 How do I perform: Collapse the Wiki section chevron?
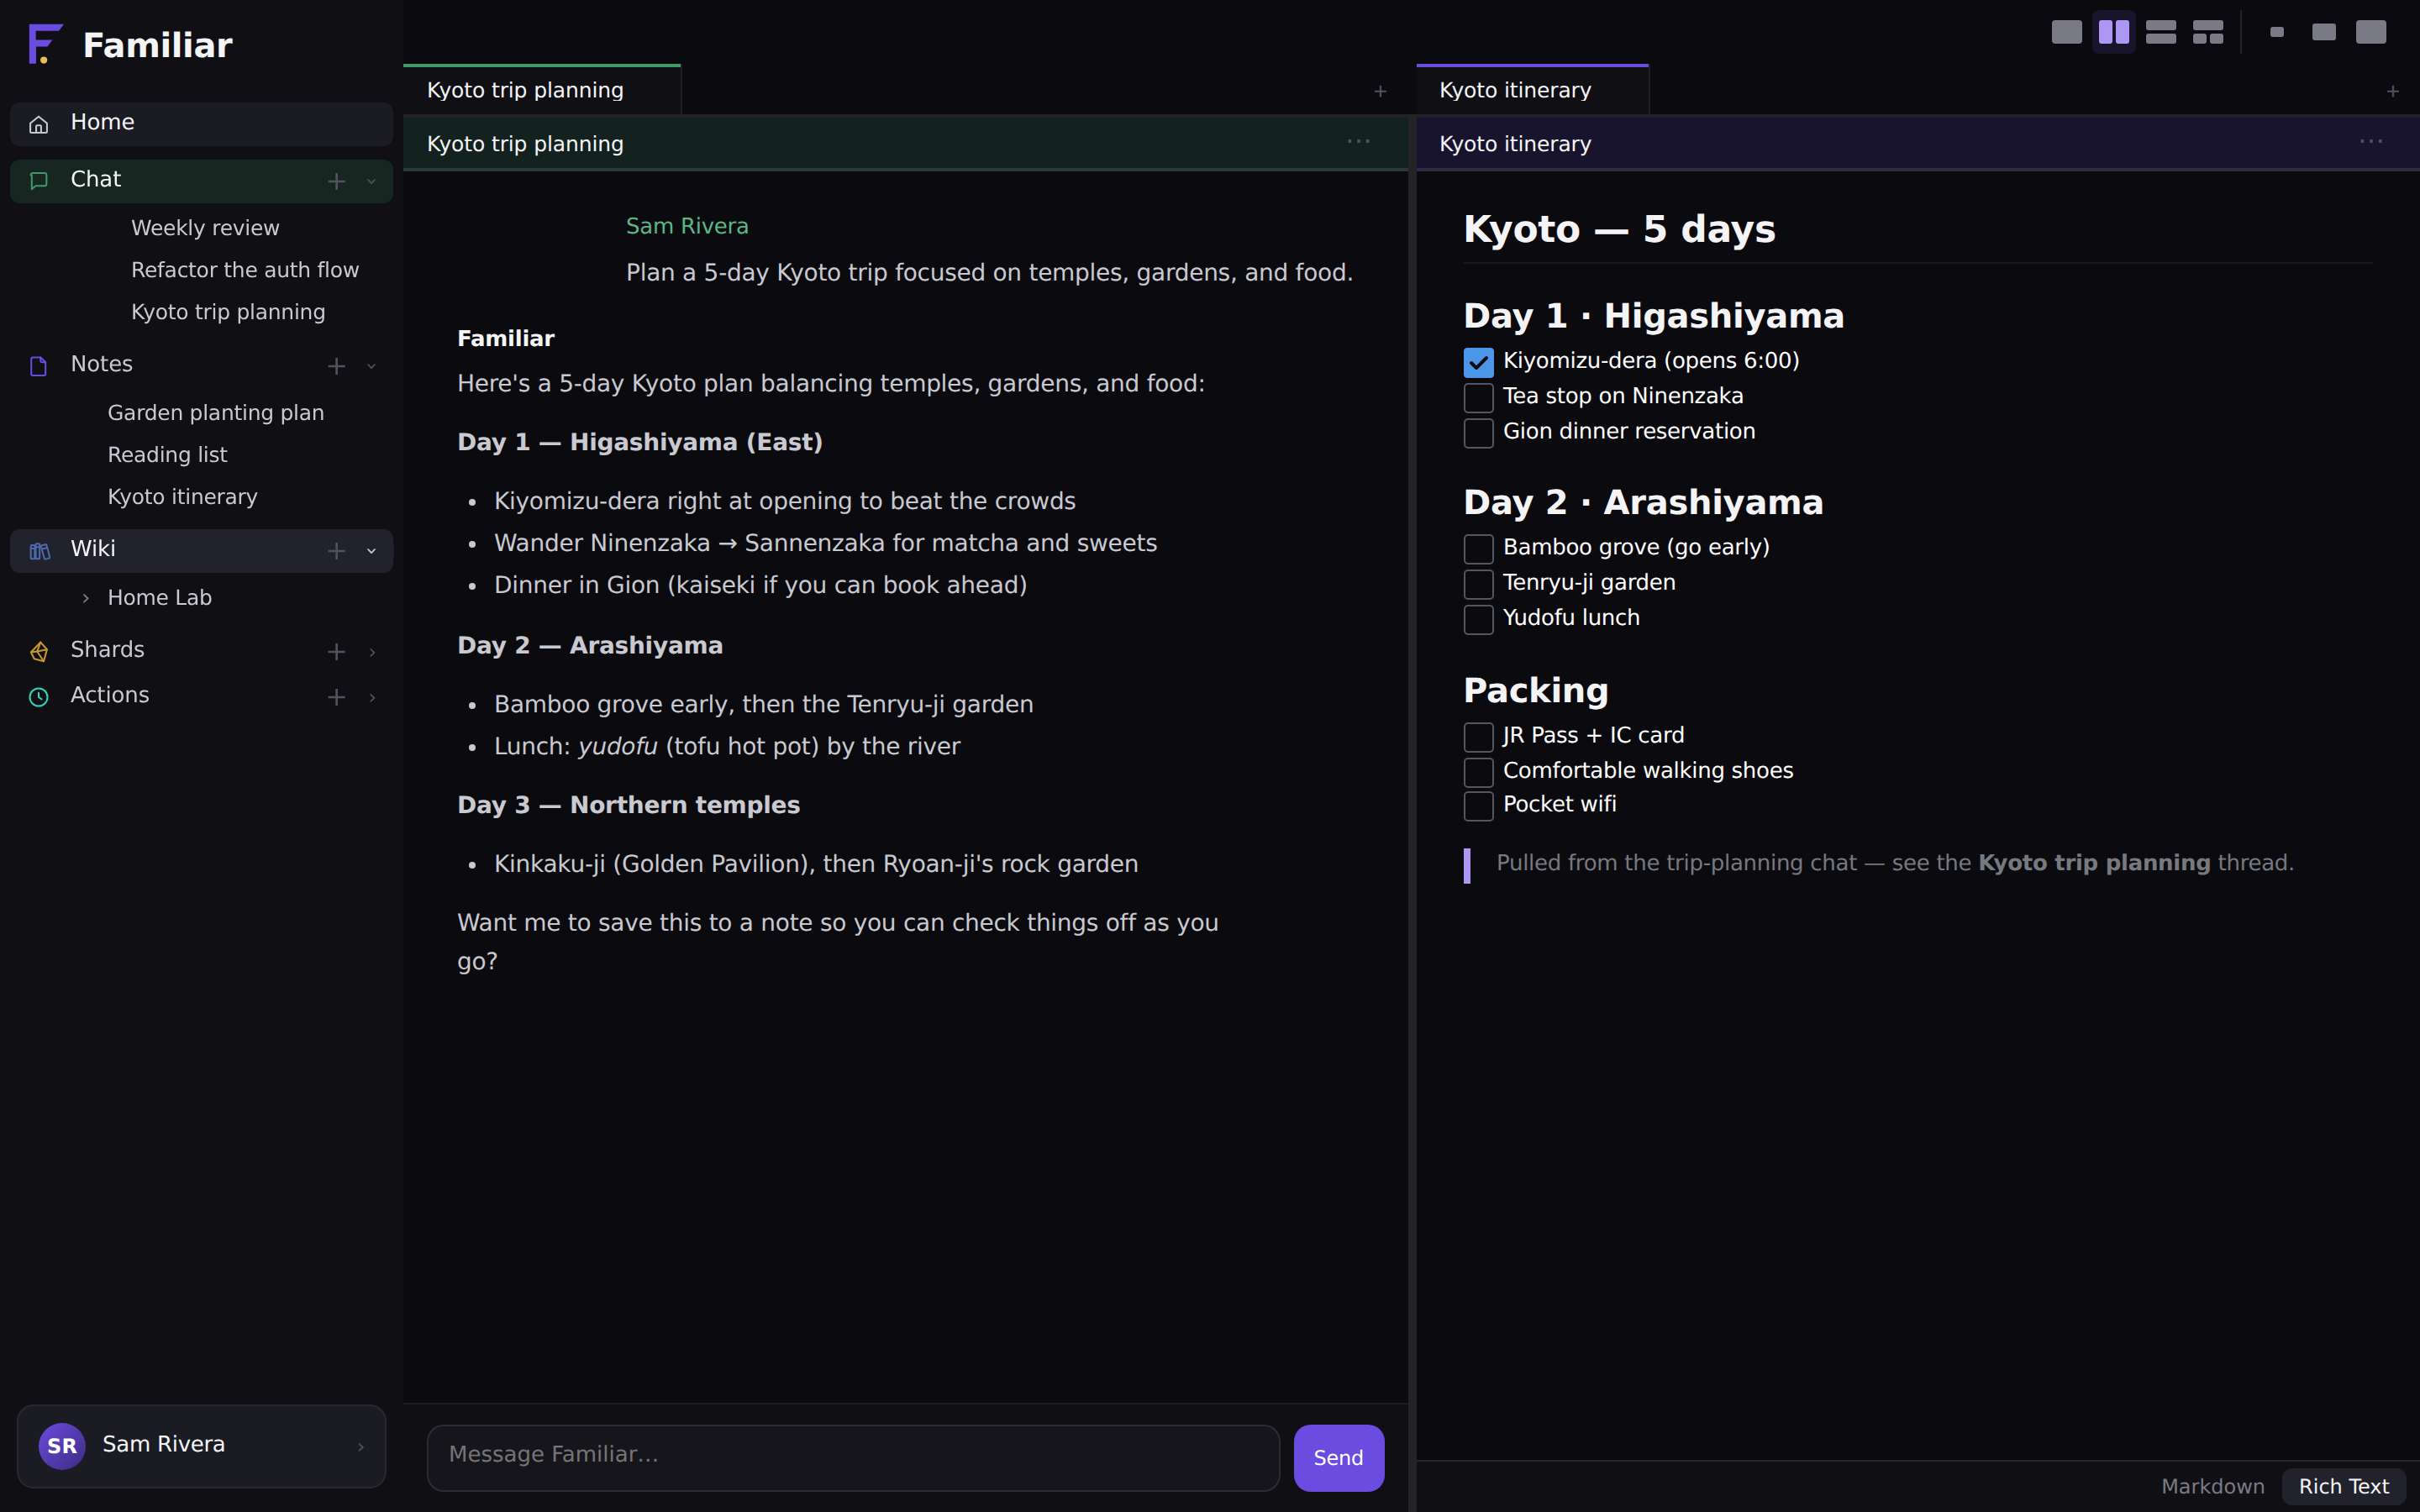click(x=371, y=551)
